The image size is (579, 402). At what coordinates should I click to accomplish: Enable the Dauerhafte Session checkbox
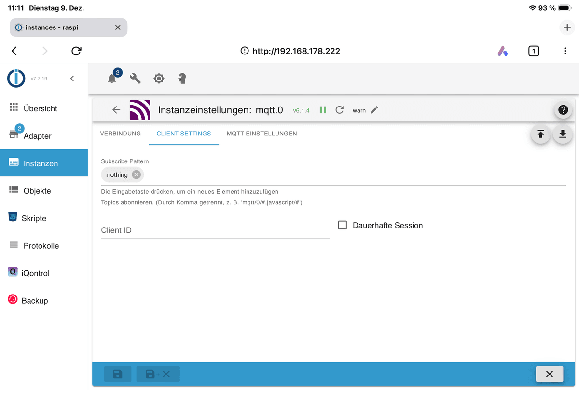point(343,225)
